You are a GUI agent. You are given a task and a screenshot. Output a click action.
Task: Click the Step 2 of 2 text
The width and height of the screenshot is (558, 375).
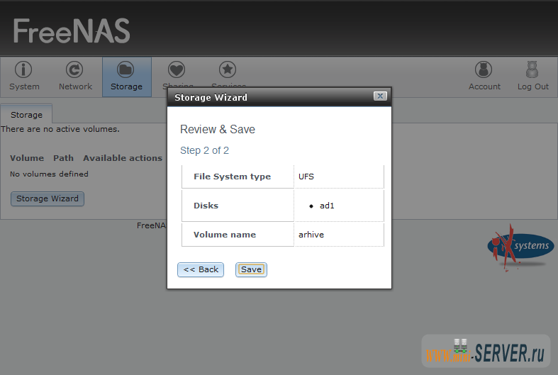point(204,150)
